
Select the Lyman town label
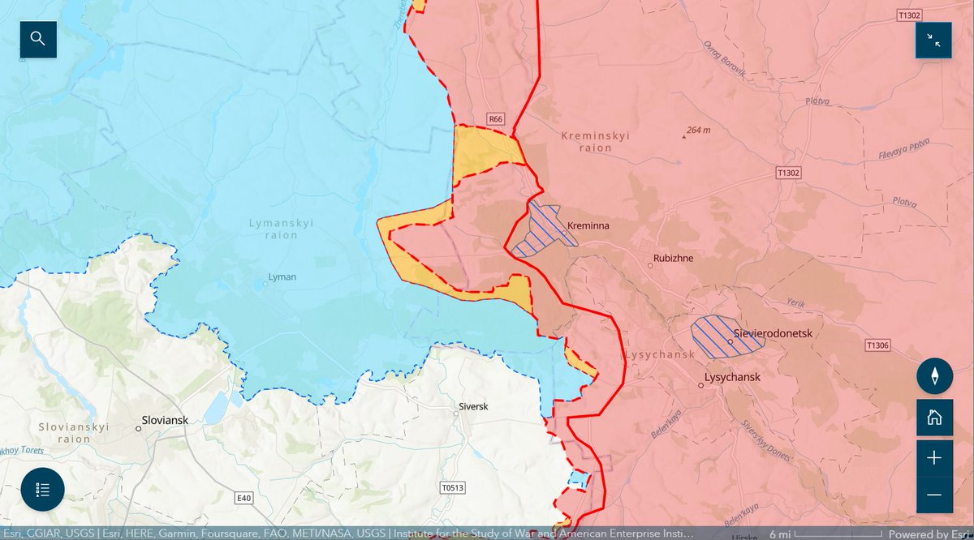(x=282, y=277)
